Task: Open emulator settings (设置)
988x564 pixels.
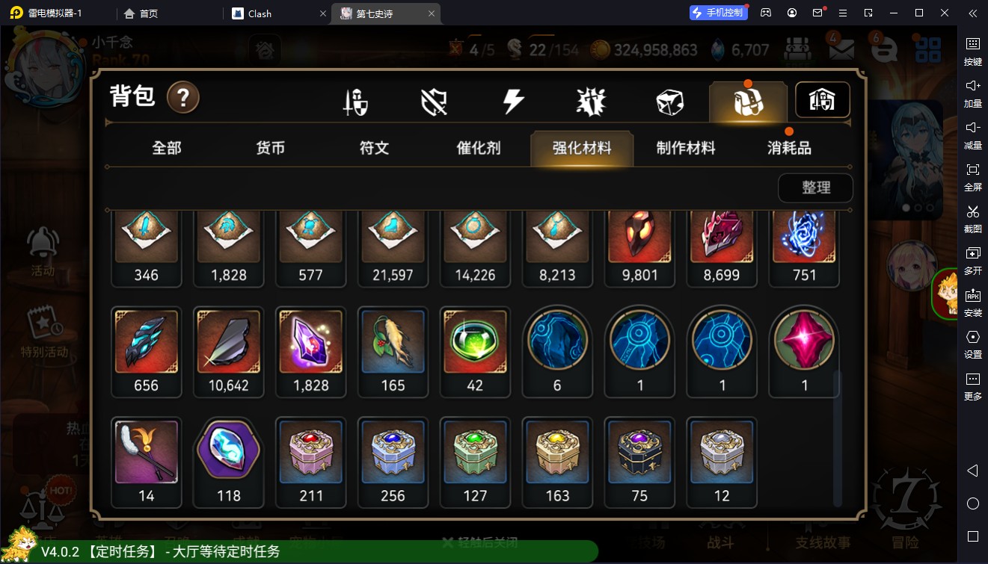Action: pyautogui.click(x=973, y=343)
